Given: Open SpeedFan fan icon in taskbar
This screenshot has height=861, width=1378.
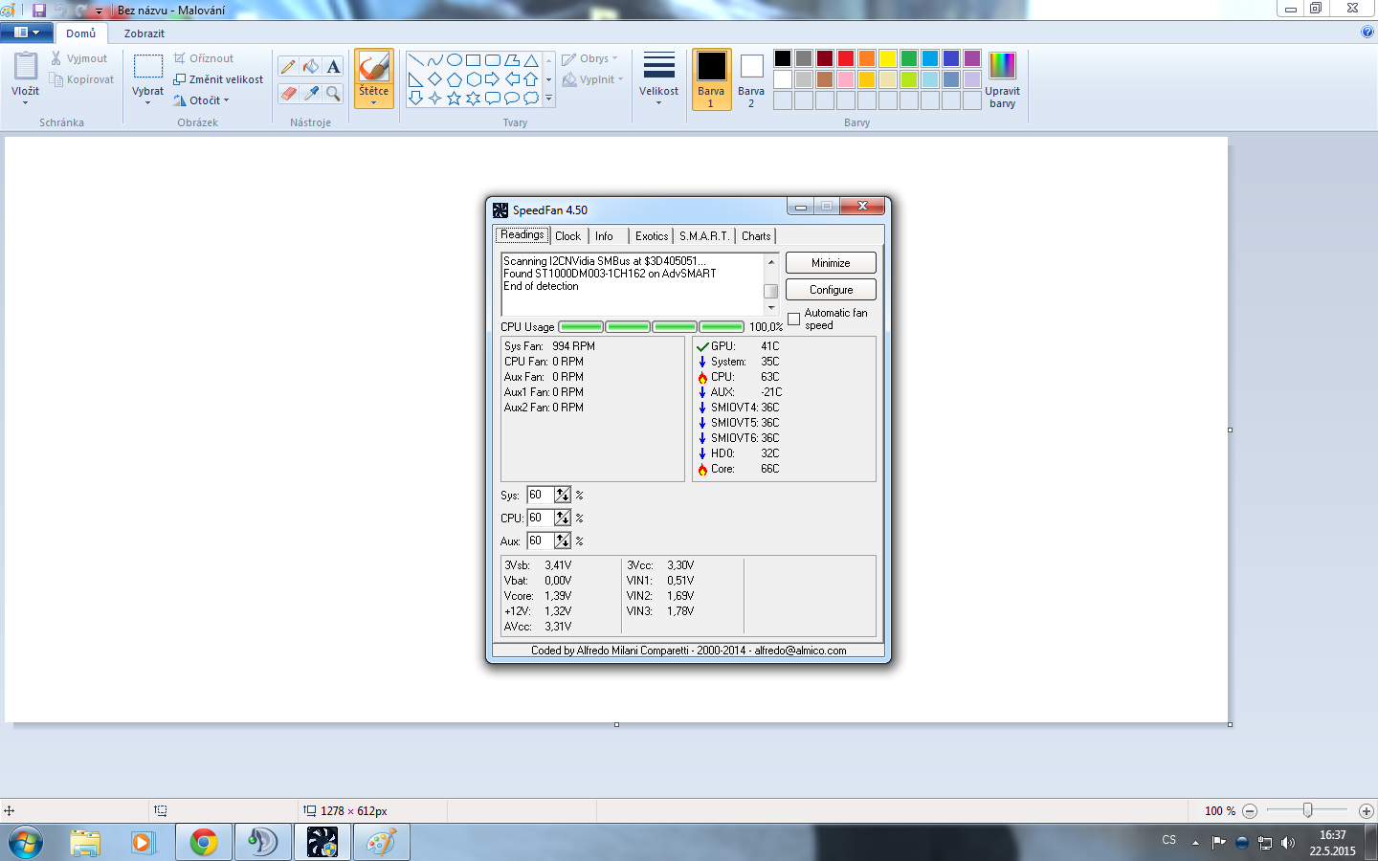Looking at the screenshot, I should click(322, 843).
